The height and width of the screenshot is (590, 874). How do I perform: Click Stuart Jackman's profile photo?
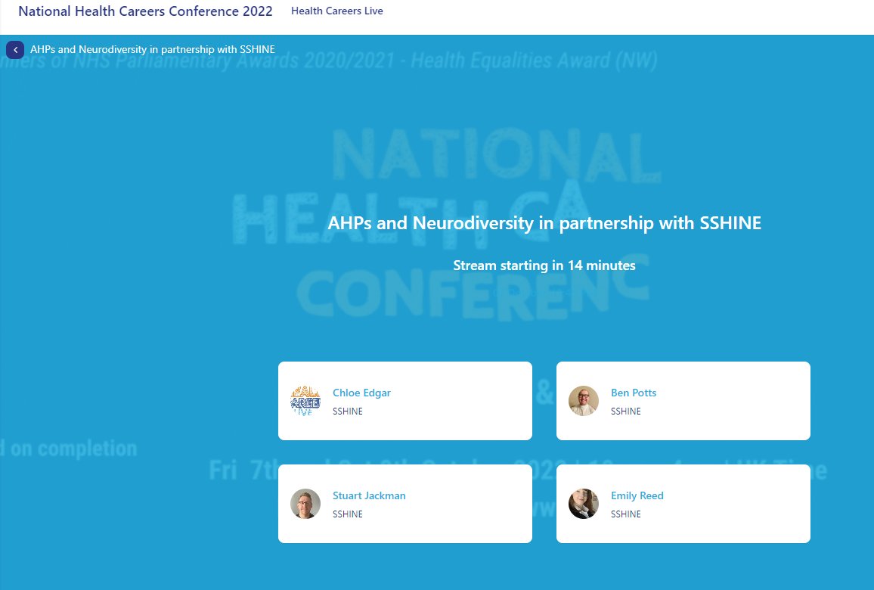pyautogui.click(x=305, y=504)
